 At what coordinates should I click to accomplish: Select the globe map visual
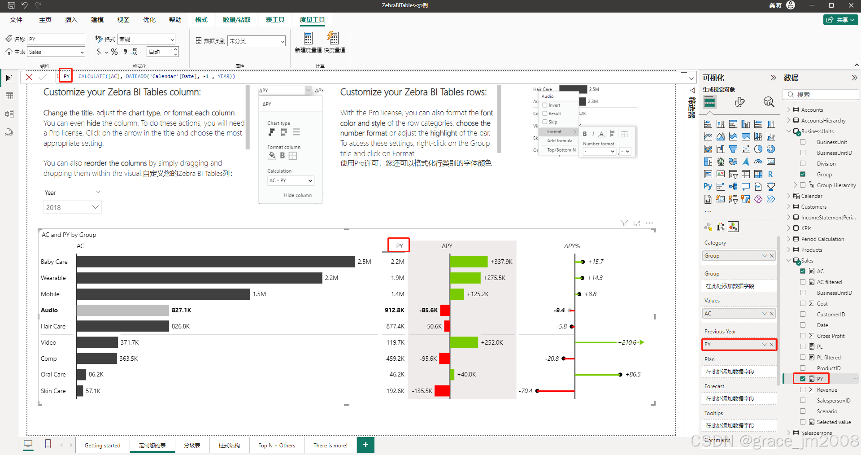coord(721,162)
